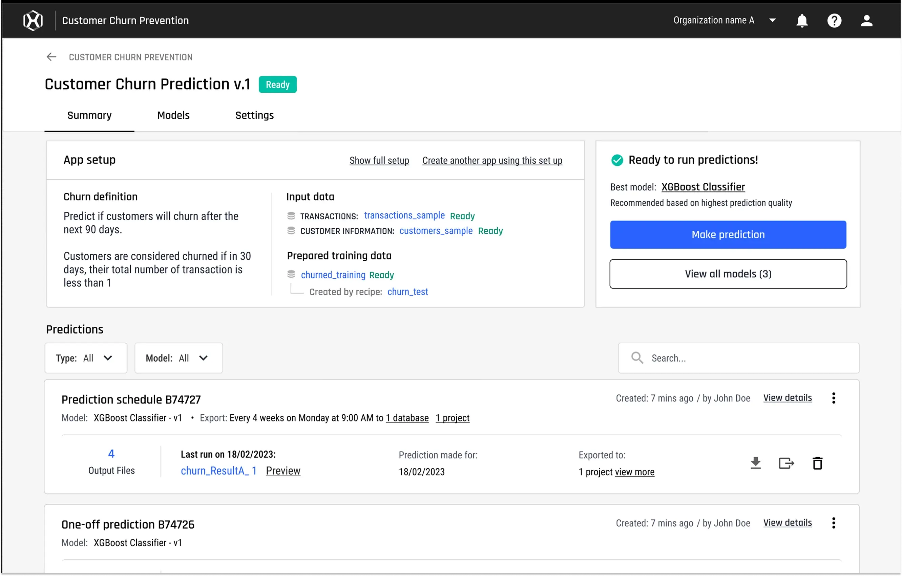Open the XGBoost Classifier best model link
Screen dimensions: 902x576
point(703,187)
